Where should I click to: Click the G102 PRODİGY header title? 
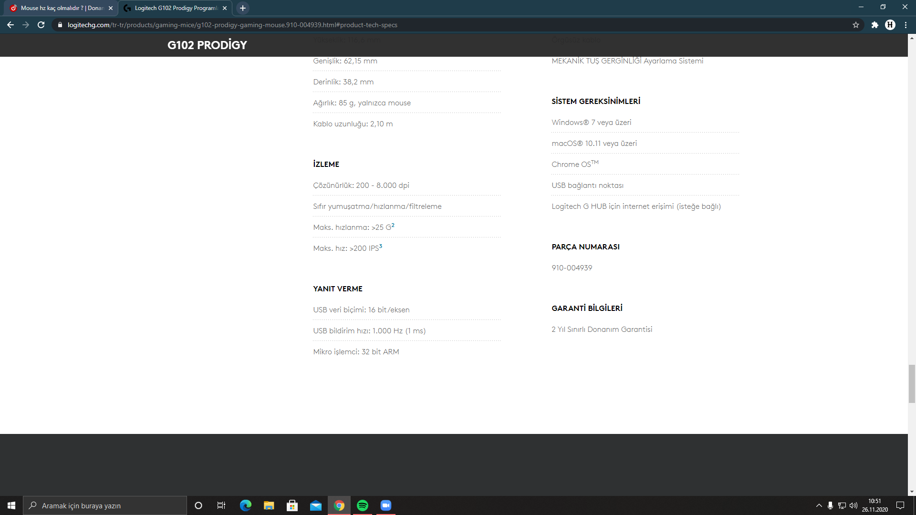point(207,45)
